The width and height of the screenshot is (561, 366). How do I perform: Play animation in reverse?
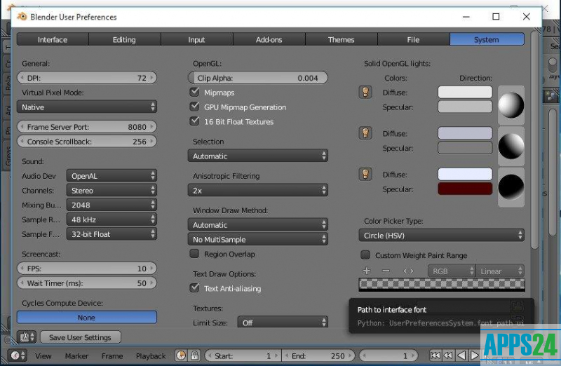tap(461, 355)
